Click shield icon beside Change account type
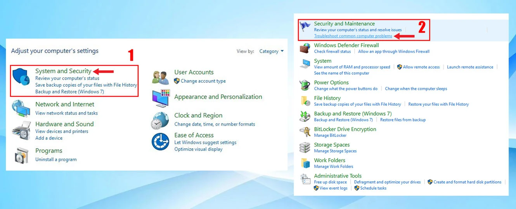516x209 pixels. click(x=177, y=81)
